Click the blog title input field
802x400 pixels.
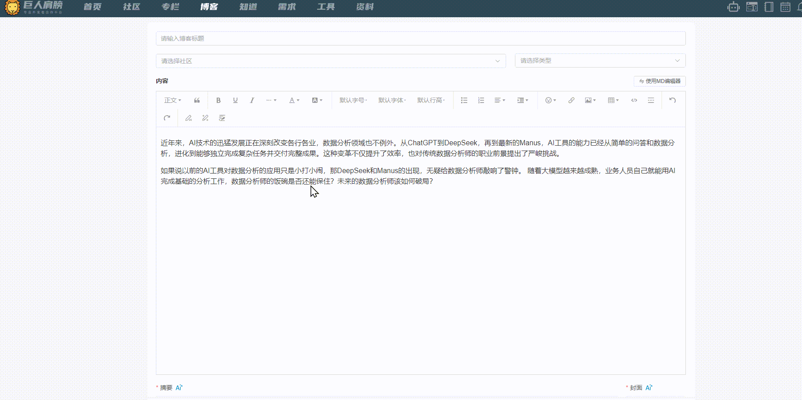420,38
